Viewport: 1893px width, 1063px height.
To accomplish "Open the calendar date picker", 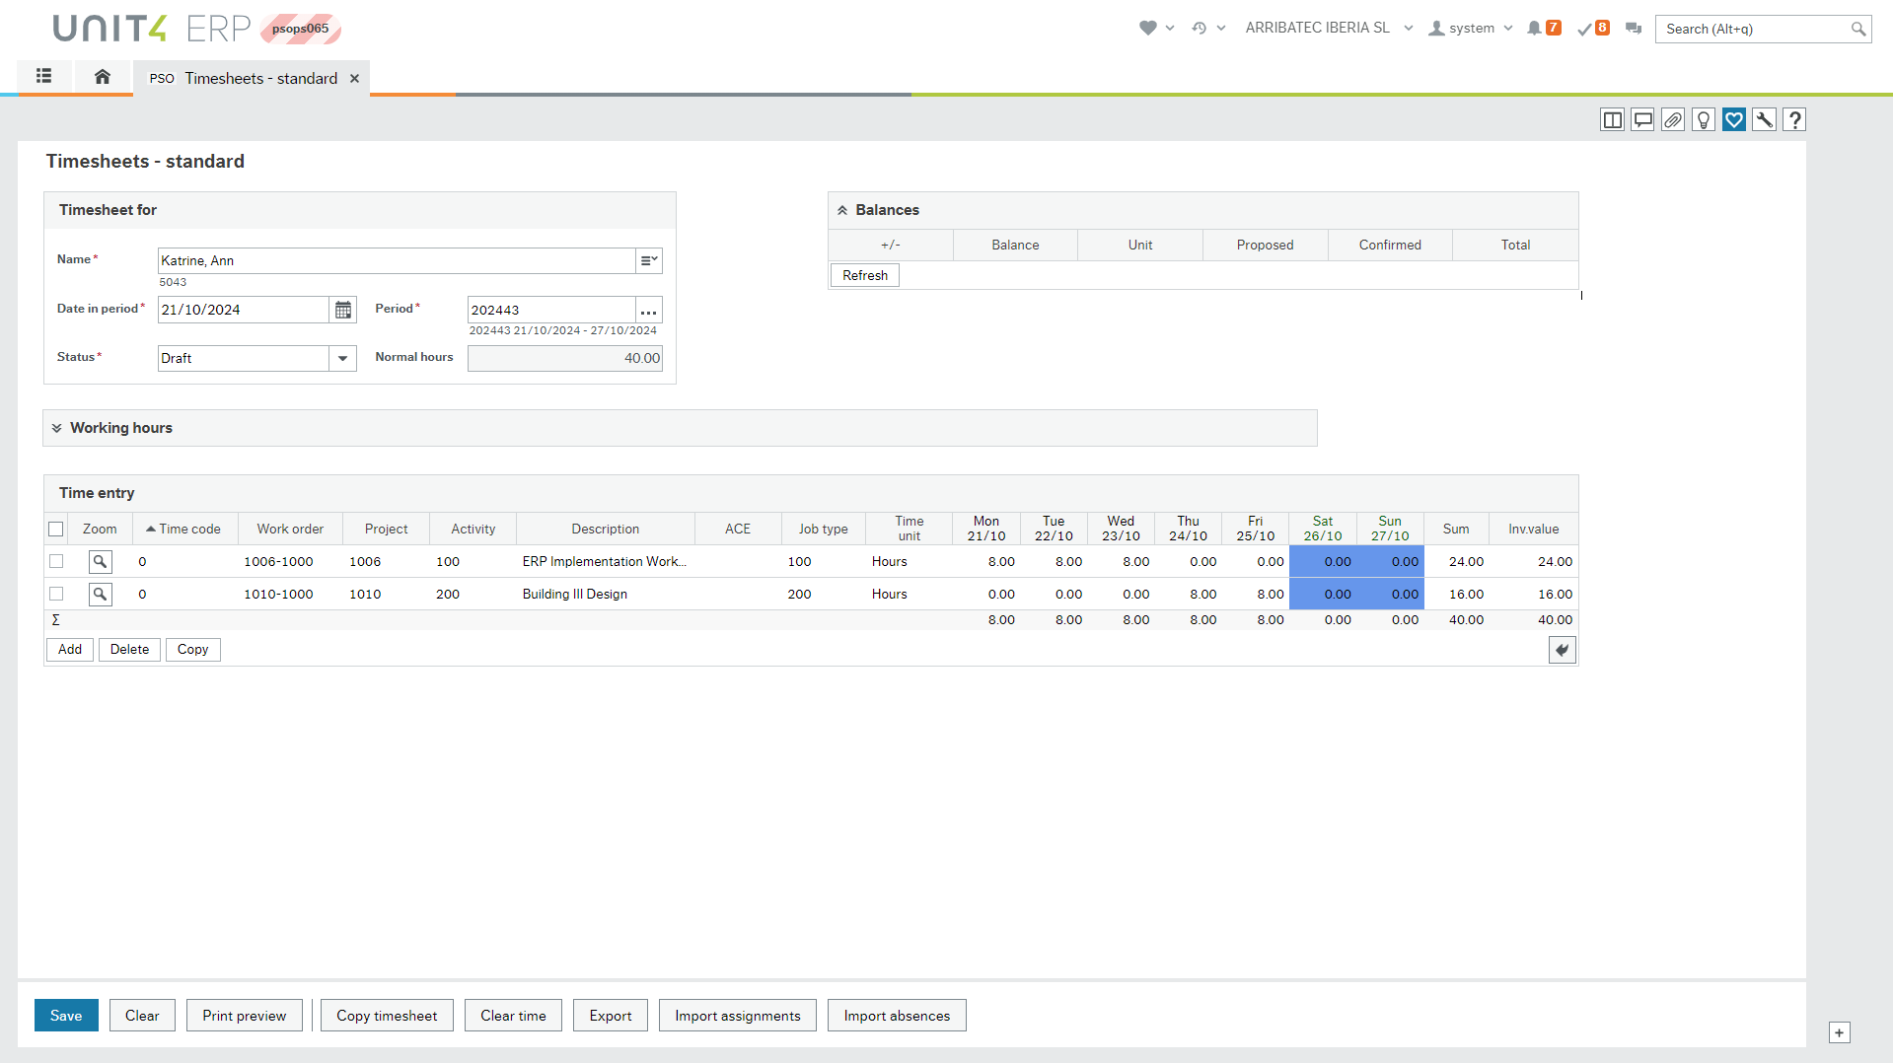I will (342, 310).
